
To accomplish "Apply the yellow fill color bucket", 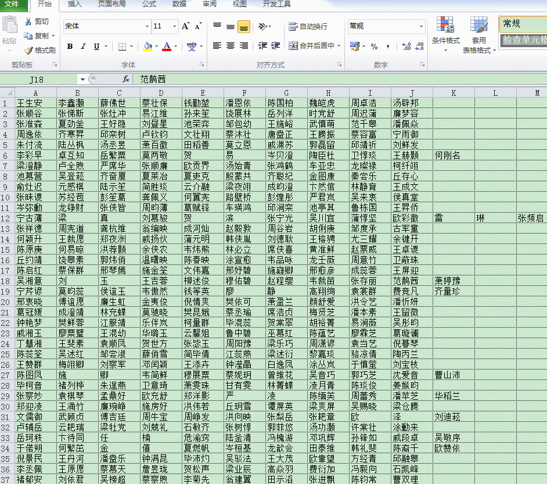I will tap(147, 46).
